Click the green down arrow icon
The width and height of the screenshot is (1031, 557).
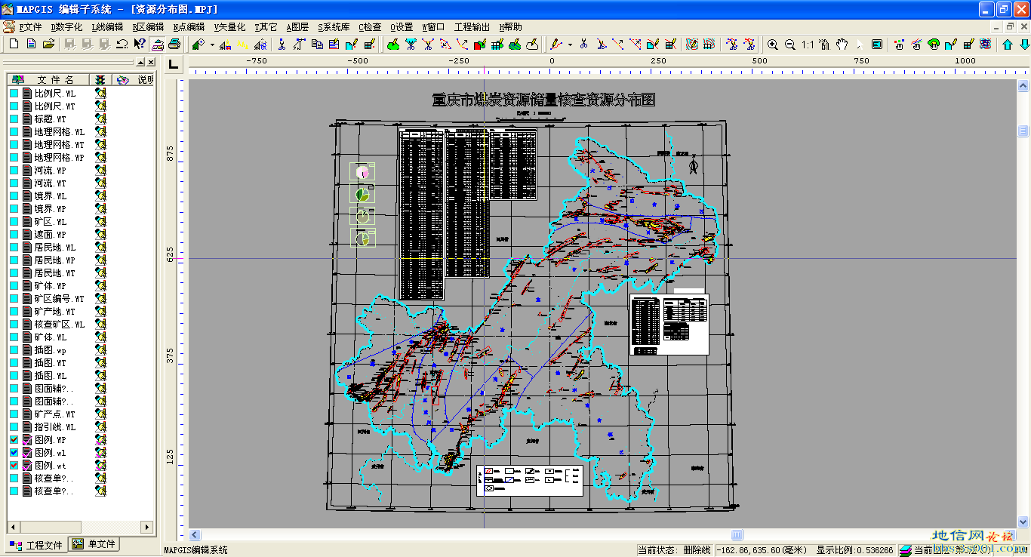[1024, 45]
